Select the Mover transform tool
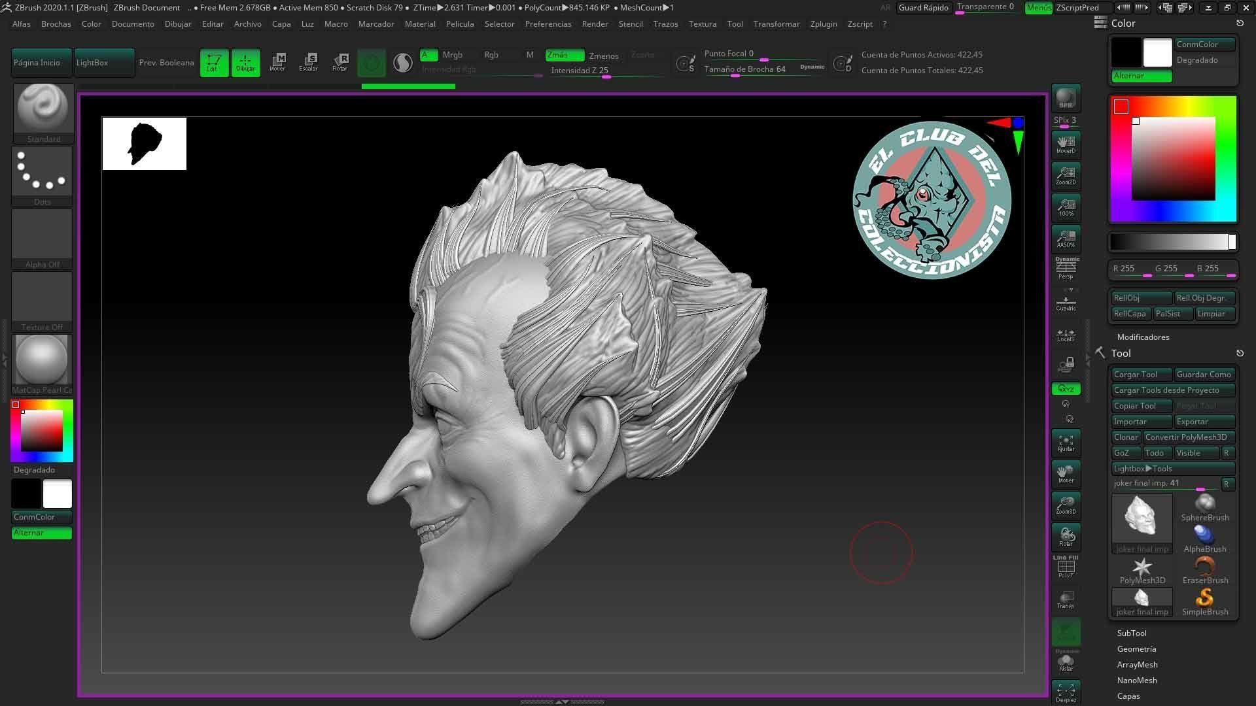Screen dimensions: 1256x706 pyautogui.click(x=277, y=63)
